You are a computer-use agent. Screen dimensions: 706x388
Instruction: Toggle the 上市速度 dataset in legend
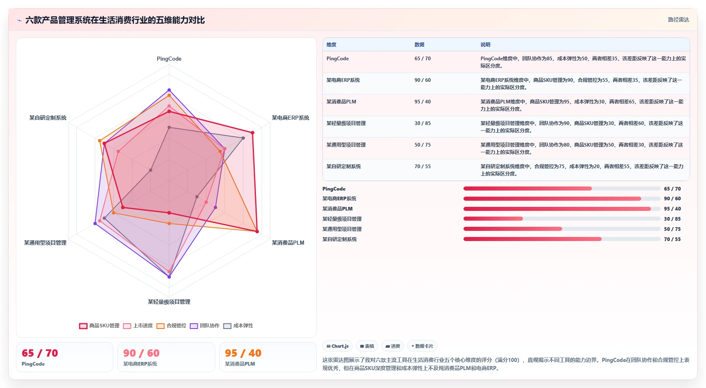[138, 326]
